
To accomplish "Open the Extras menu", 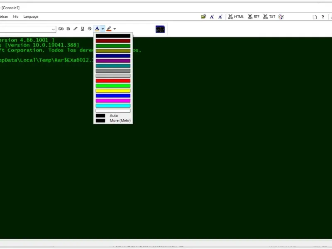I will (x=4, y=17).
